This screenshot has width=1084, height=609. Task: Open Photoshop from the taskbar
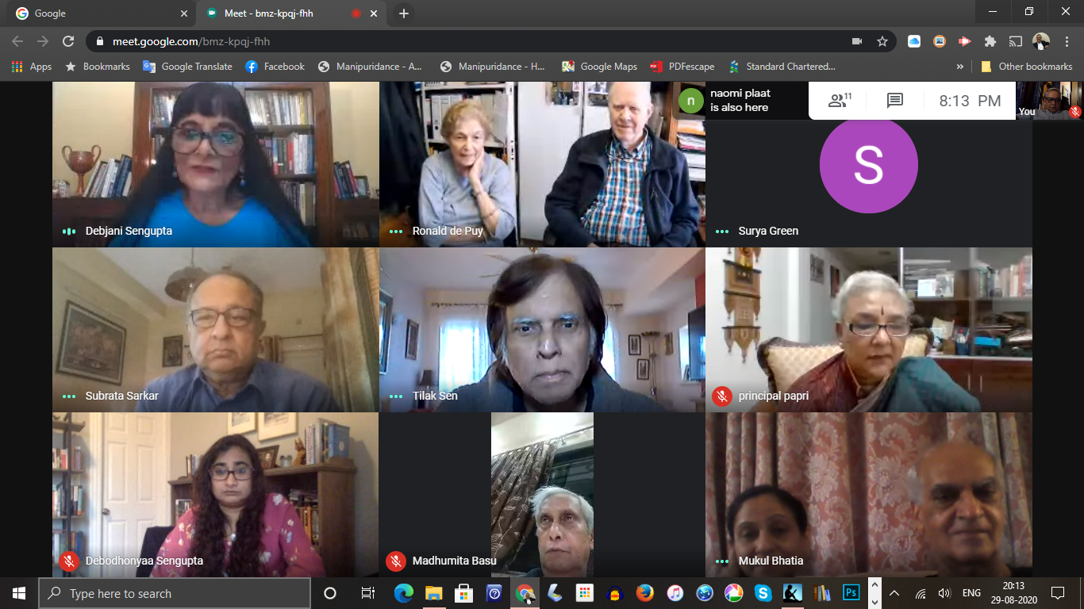[x=851, y=592]
